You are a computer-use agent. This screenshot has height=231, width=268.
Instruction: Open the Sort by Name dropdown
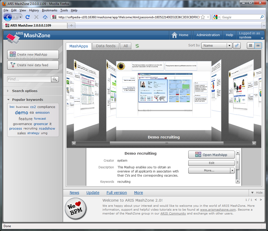pyautogui.click(x=217, y=46)
